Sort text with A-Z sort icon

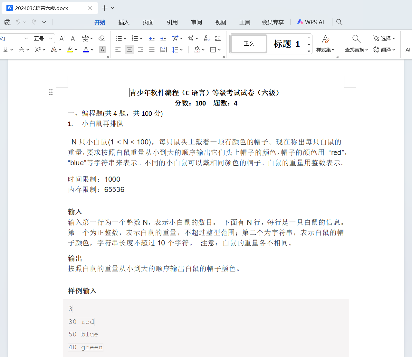(x=207, y=38)
